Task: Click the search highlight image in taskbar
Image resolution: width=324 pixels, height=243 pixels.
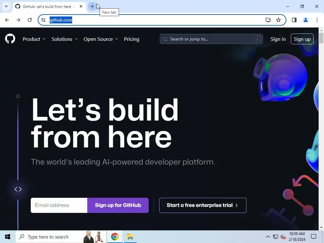Action: 94,237
